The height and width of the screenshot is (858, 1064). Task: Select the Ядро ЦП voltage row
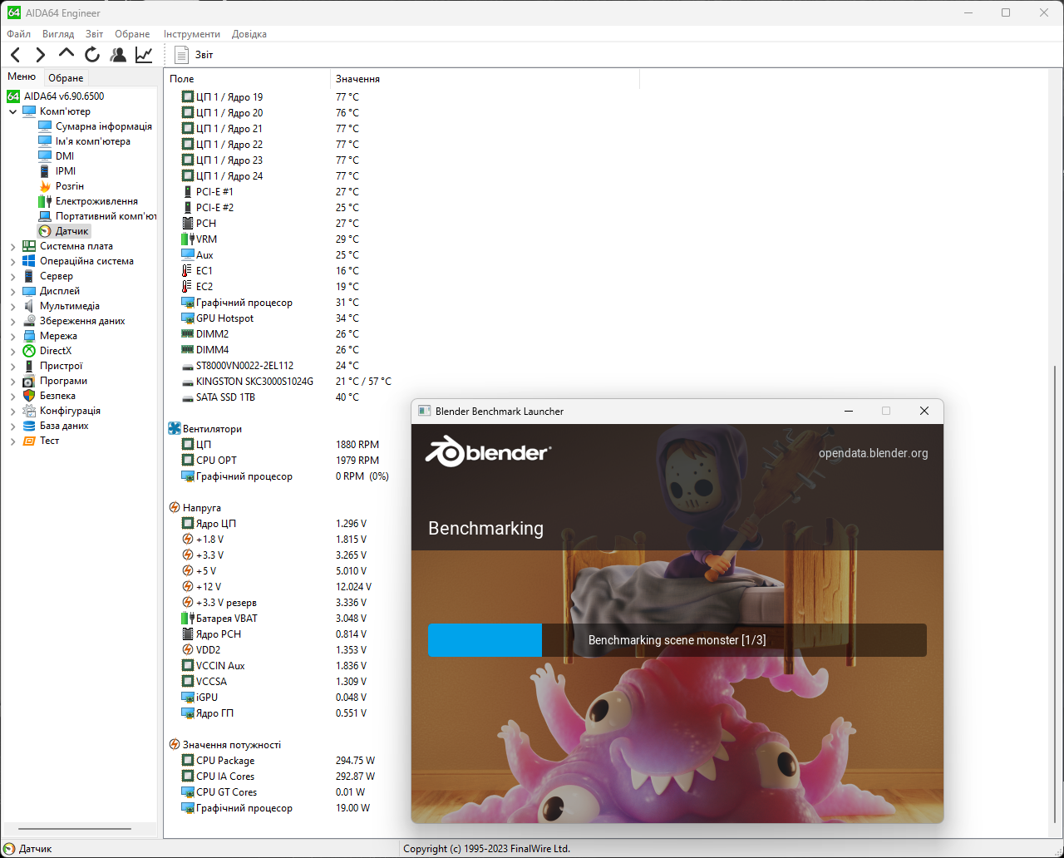coord(274,524)
